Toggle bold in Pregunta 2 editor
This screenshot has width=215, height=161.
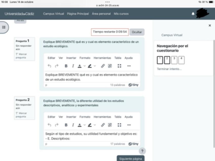66,125
